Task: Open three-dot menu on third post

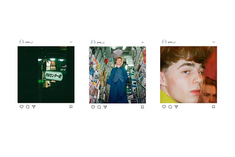Action: (214, 42)
